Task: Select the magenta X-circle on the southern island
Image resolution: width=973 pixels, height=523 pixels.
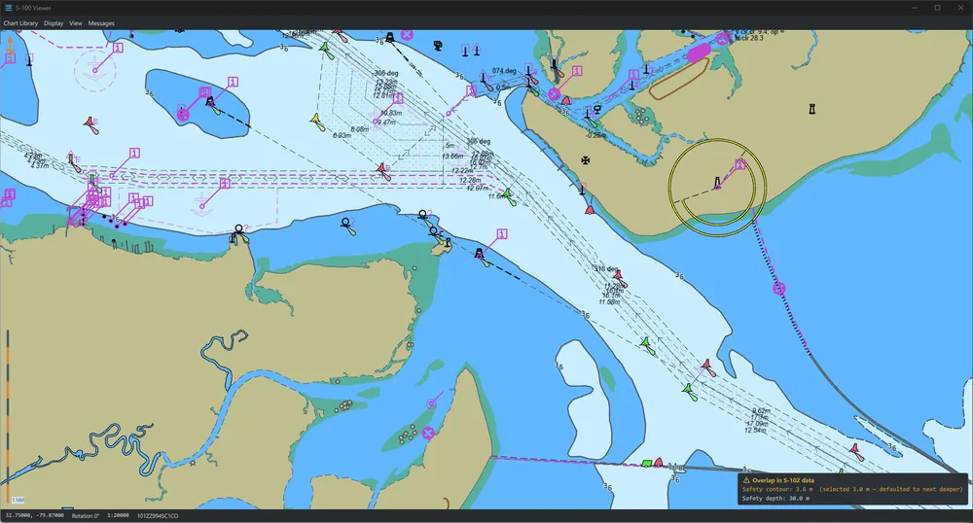Action: (x=427, y=433)
